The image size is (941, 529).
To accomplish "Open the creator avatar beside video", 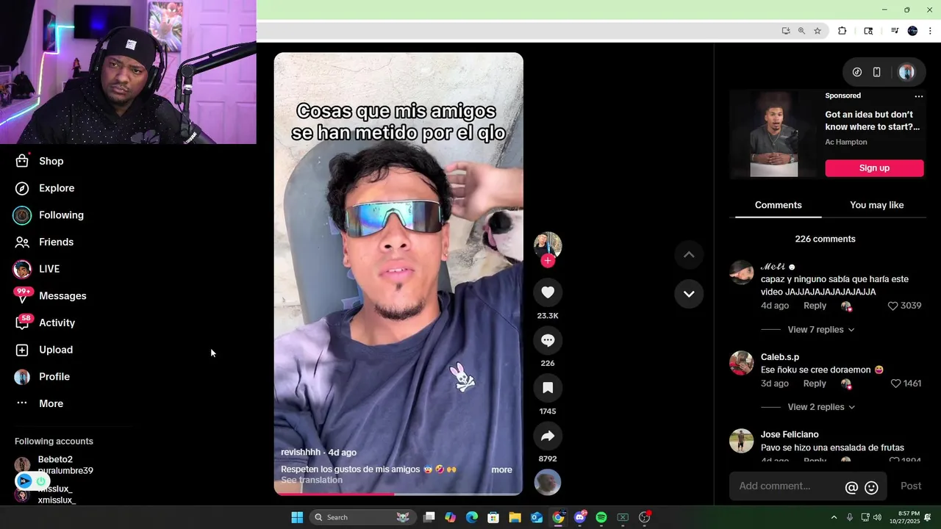I will tap(548, 245).
